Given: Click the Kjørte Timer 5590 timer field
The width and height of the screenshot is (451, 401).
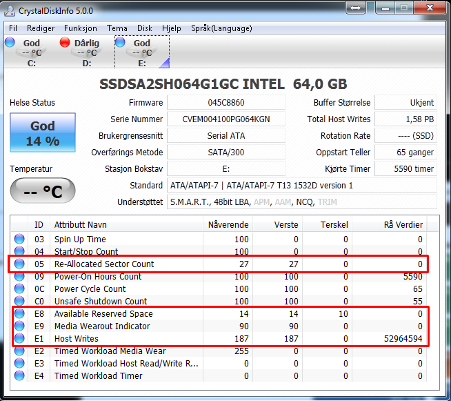Looking at the screenshot, I should click(x=406, y=168).
